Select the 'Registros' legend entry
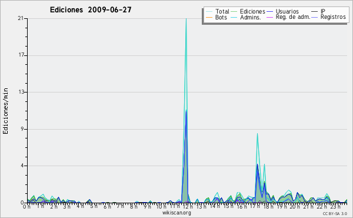Viewport: 353px width, 218px height. (333, 17)
